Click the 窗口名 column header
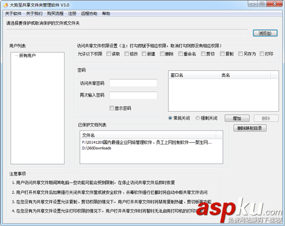285x226 pixels. (x=194, y=75)
